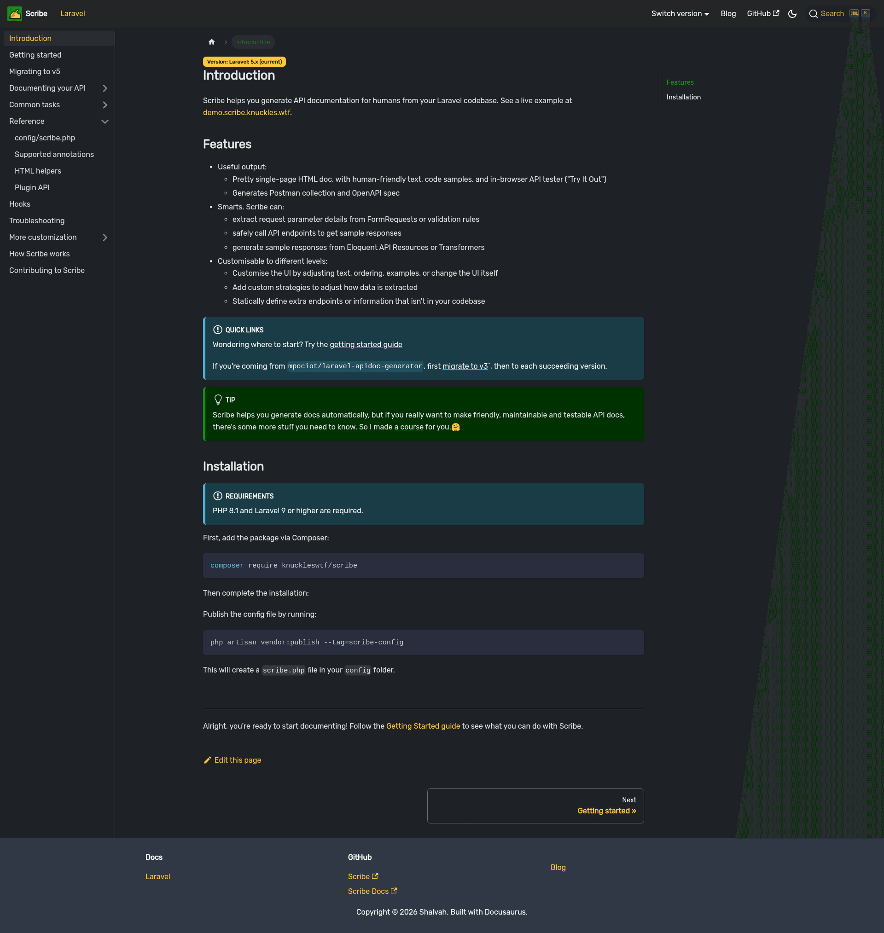Click the Features section heading
Image resolution: width=884 pixels, height=933 pixels.
point(227,144)
